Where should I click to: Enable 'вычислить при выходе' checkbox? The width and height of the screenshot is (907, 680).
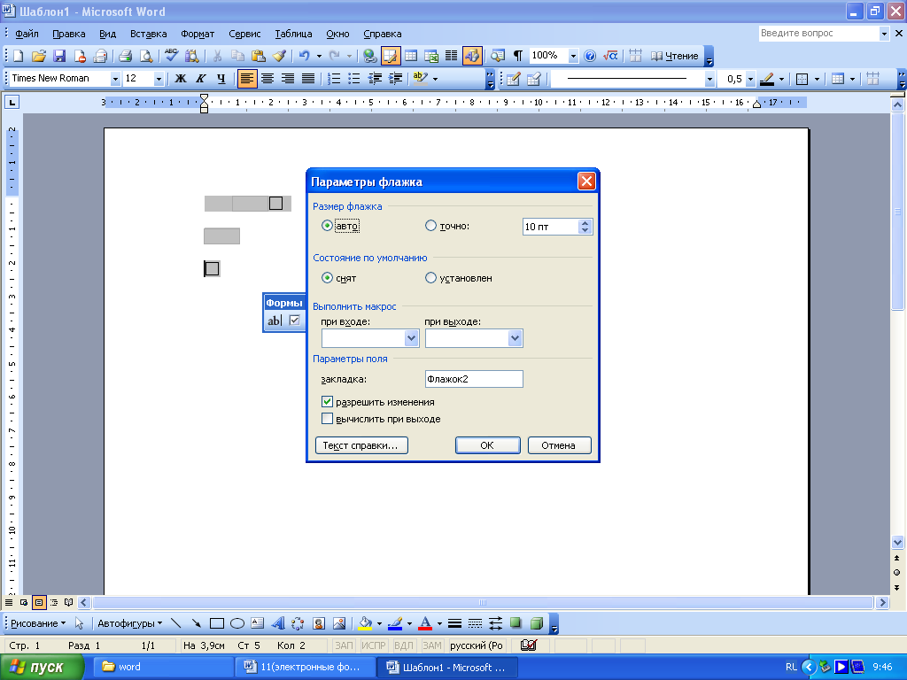click(x=327, y=419)
